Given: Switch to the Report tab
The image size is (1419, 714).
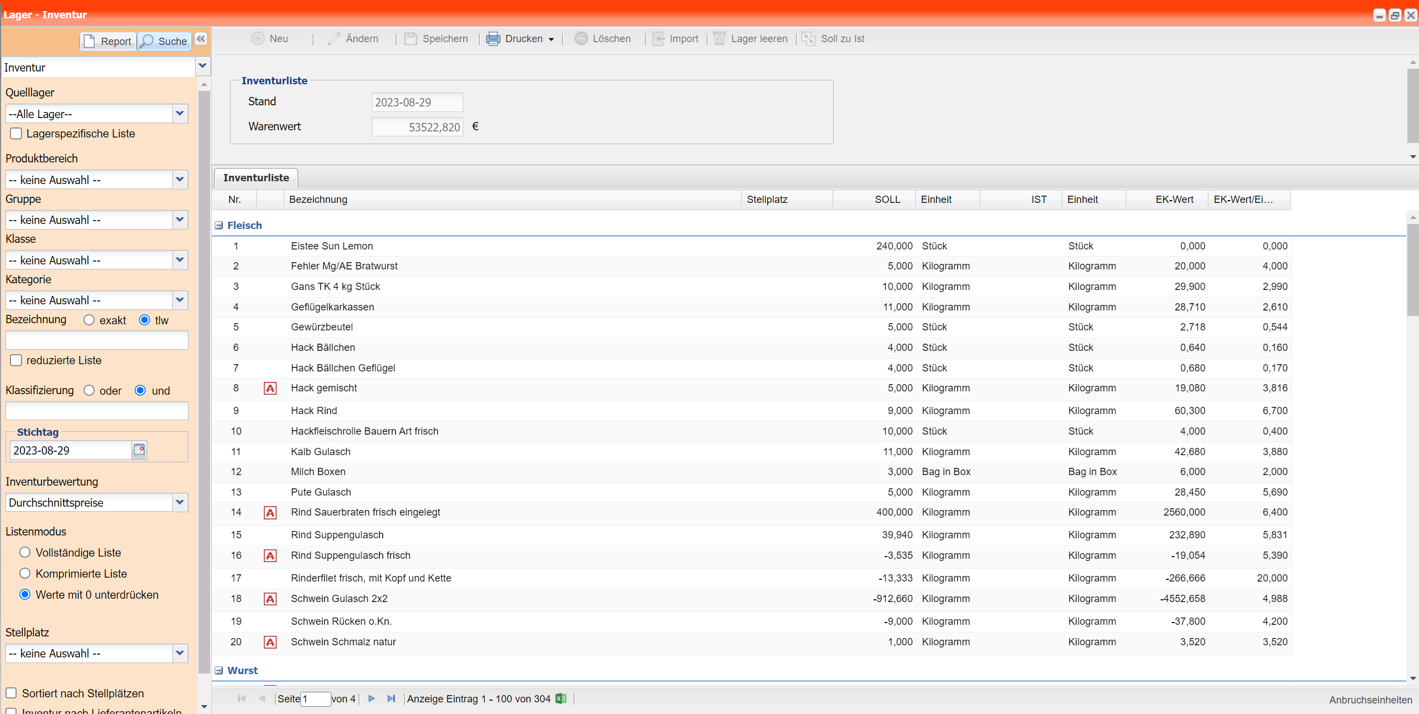Looking at the screenshot, I should (x=108, y=41).
